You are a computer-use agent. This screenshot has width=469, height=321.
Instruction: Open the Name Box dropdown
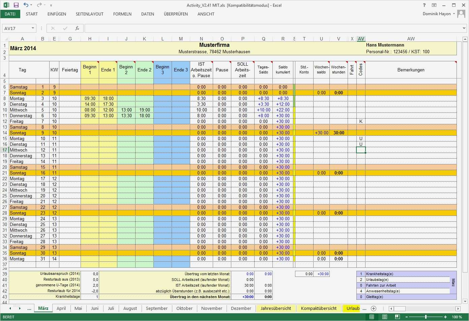pos(32,28)
